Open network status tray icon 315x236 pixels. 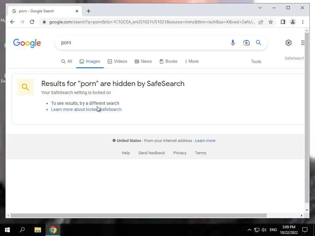(257, 230)
